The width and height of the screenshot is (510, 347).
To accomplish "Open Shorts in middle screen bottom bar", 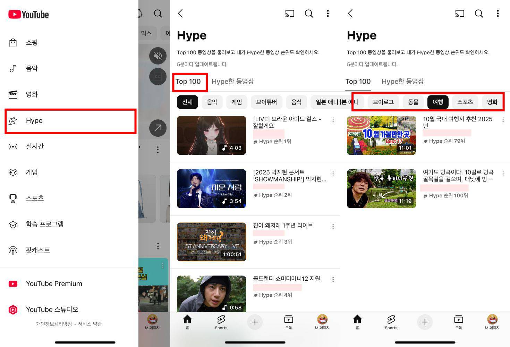I will (221, 322).
